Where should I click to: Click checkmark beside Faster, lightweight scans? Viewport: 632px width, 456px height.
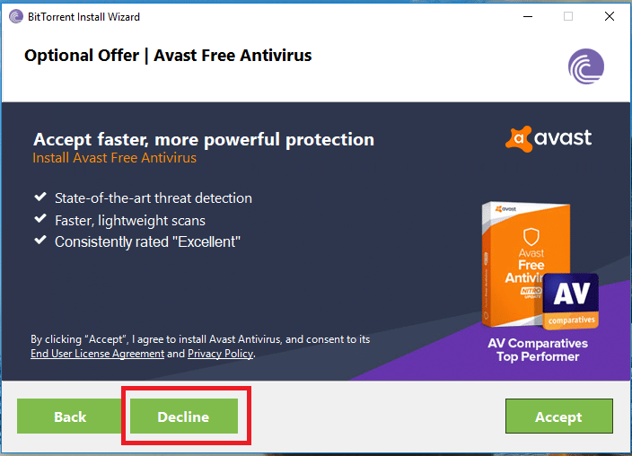coord(40,218)
